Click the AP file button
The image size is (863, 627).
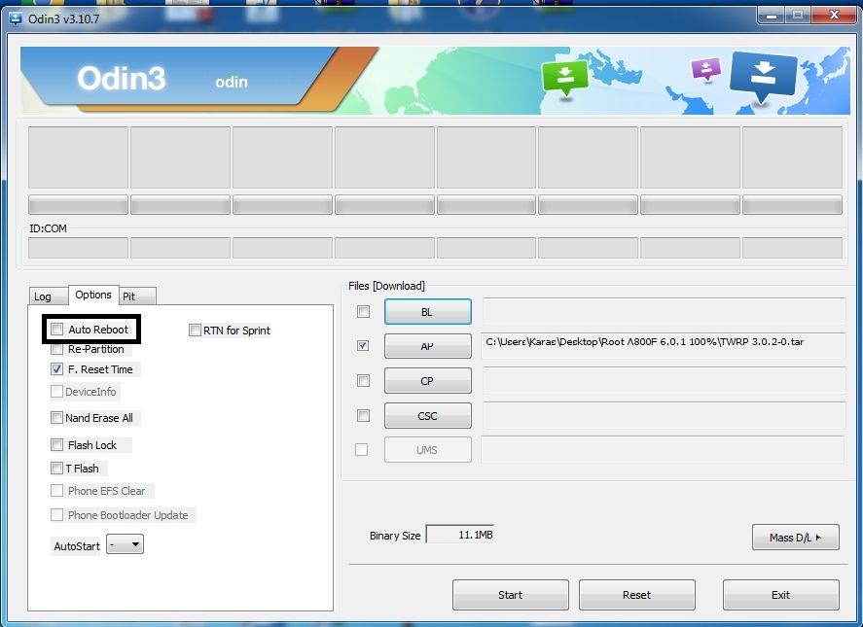[x=428, y=346]
